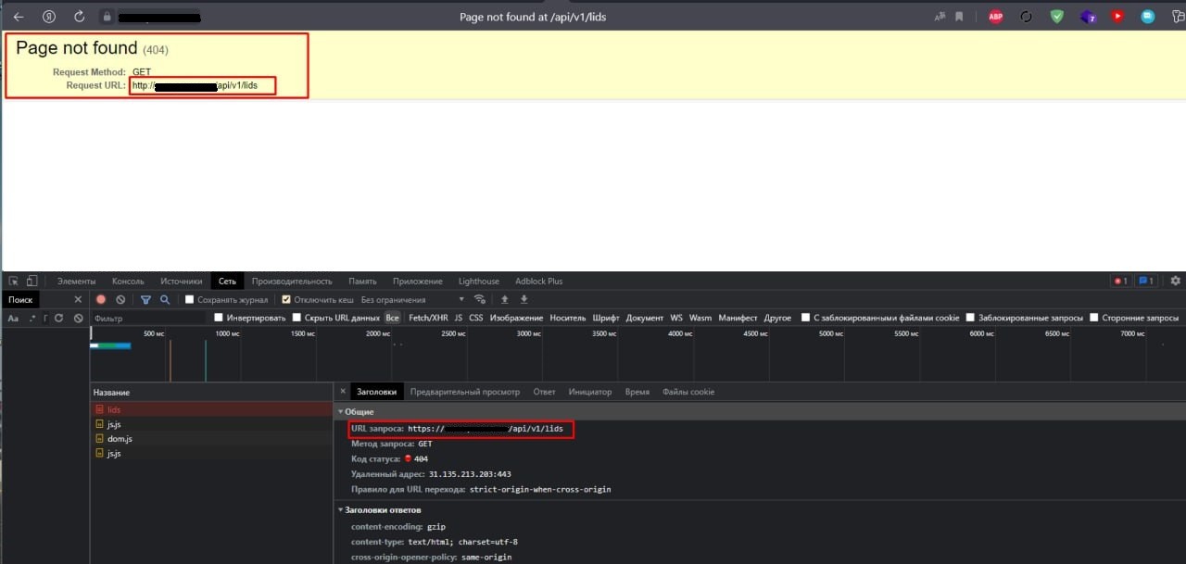Viewport: 1186px width, 564px height.
Task: Click the Adblock Plus extension icon
Action: pyautogui.click(x=995, y=17)
